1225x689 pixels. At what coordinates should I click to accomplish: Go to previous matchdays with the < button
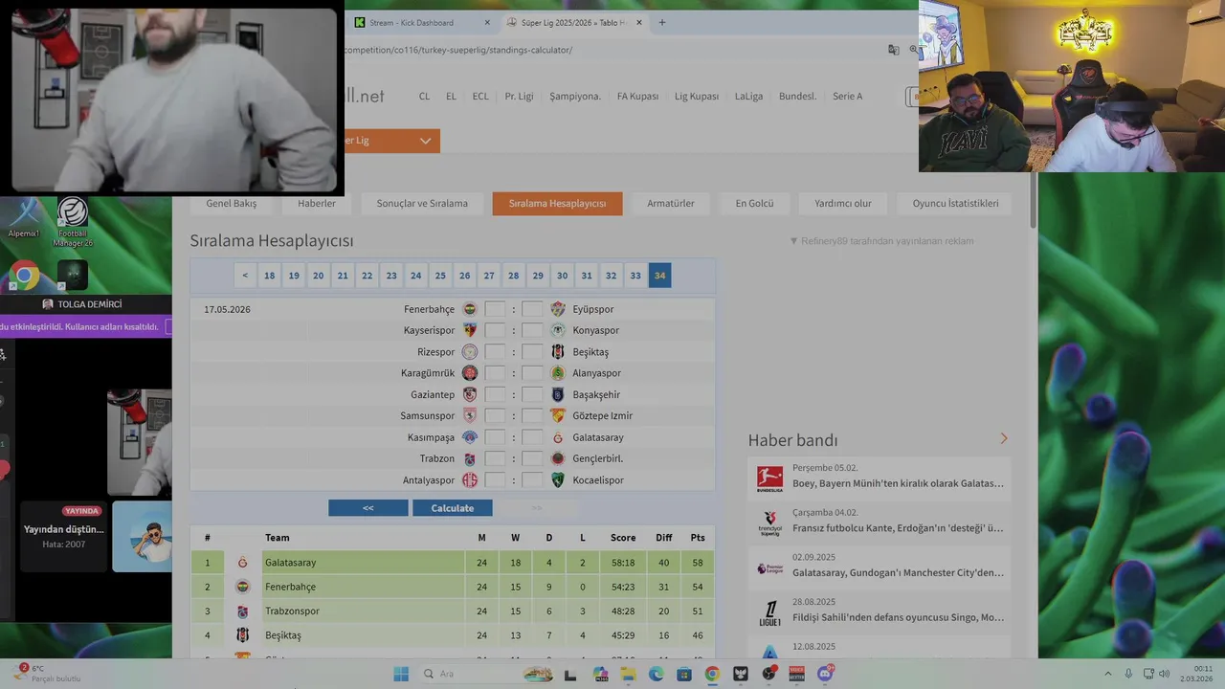click(x=245, y=276)
